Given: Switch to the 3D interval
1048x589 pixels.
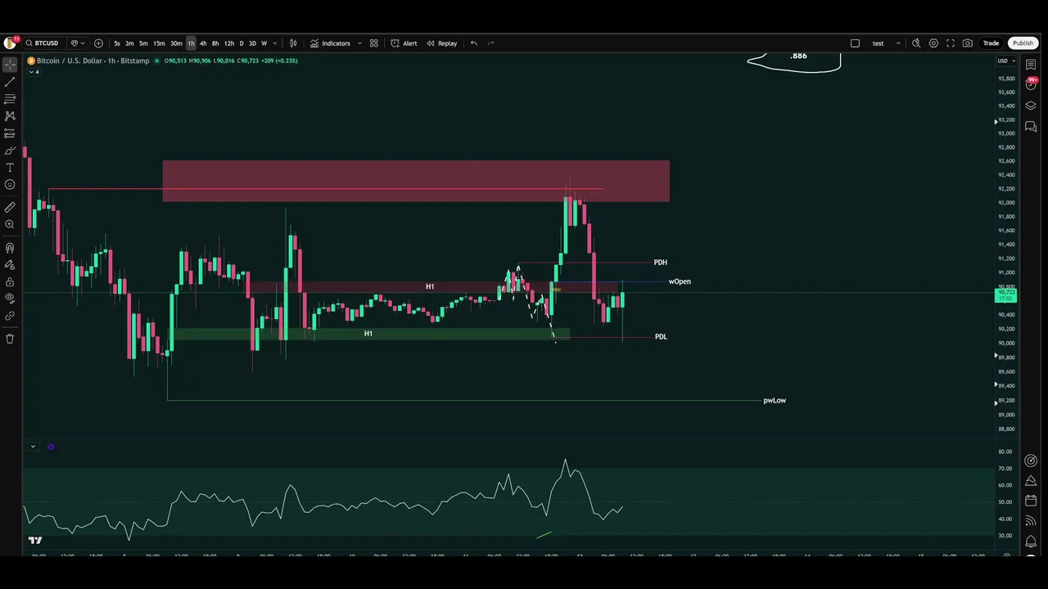Looking at the screenshot, I should (252, 43).
